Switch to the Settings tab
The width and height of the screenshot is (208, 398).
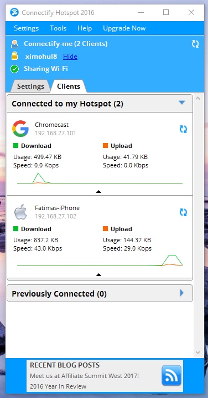[x=30, y=86]
